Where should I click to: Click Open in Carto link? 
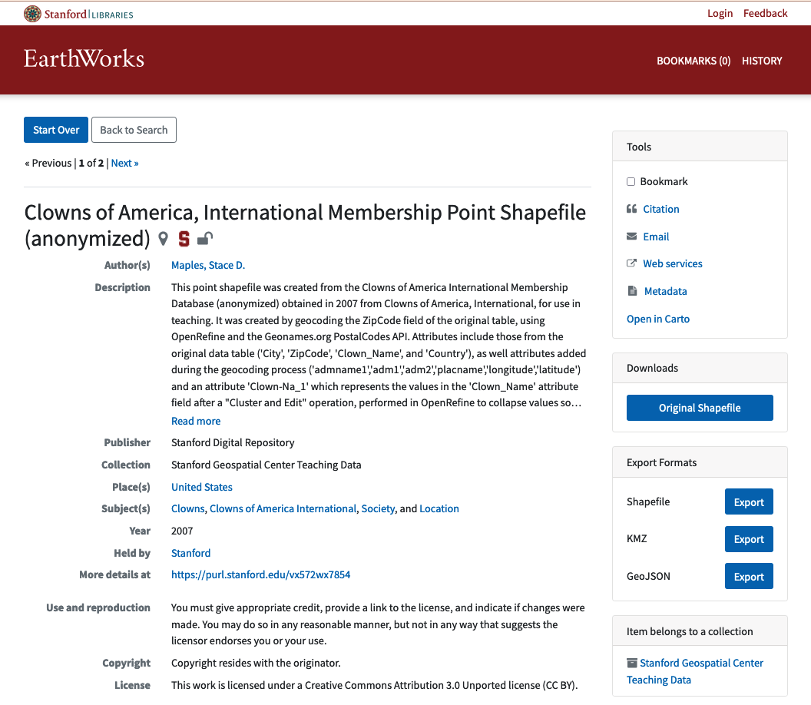pos(658,319)
